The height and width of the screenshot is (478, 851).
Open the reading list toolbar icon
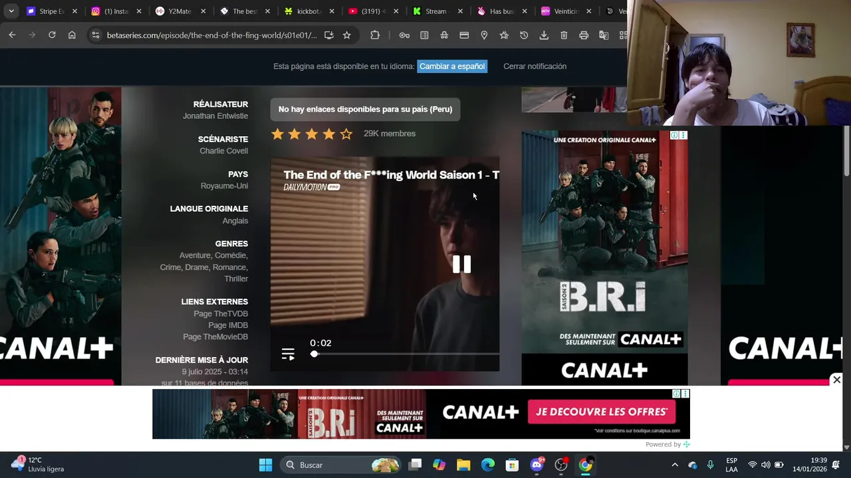coord(424,35)
